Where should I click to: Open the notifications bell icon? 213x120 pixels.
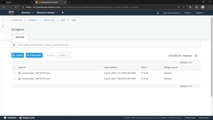158,13
